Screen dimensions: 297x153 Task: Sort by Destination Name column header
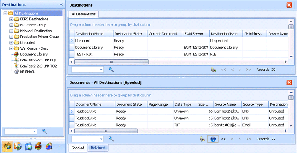94,34
